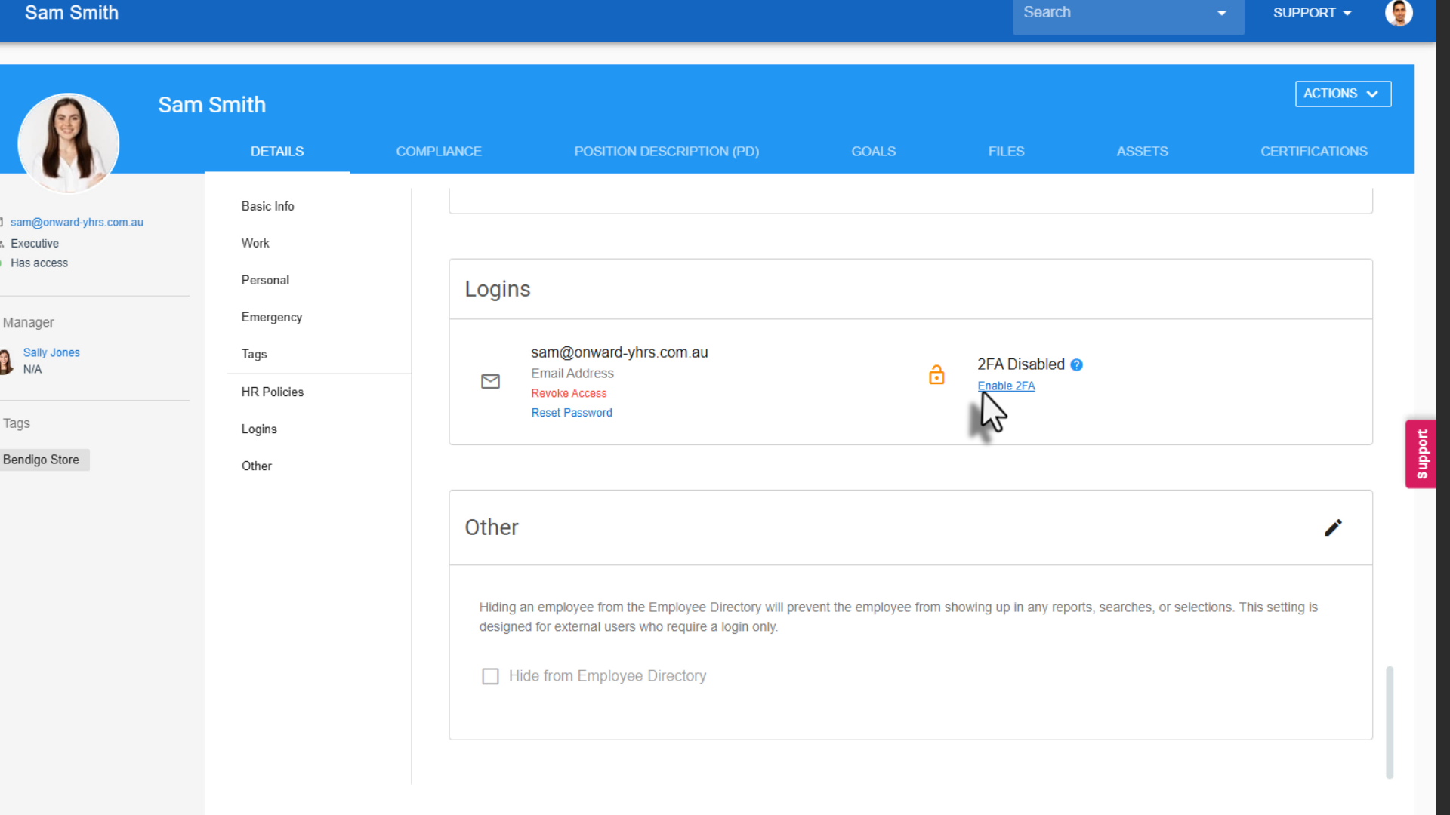Click the Reset Password link
The image size is (1450, 815).
[x=571, y=413]
